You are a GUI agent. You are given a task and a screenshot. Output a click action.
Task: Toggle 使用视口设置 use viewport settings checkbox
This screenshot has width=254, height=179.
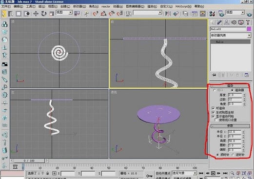(216, 120)
